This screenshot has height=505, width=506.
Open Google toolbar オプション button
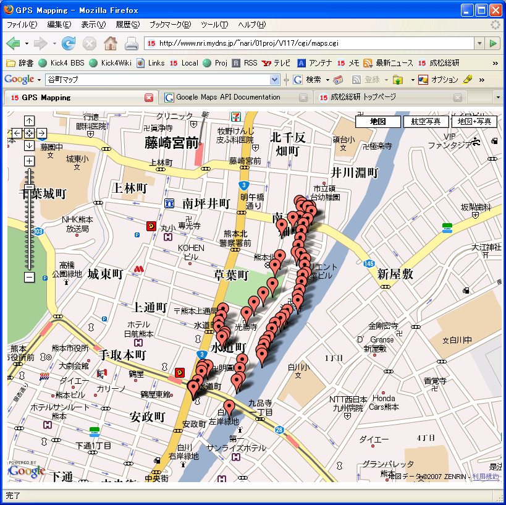(x=438, y=80)
